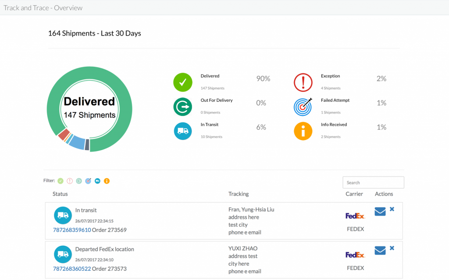Screen dimensions: 449x280
Task: Toggle the Out For Delivery filter
Action: coord(79,181)
